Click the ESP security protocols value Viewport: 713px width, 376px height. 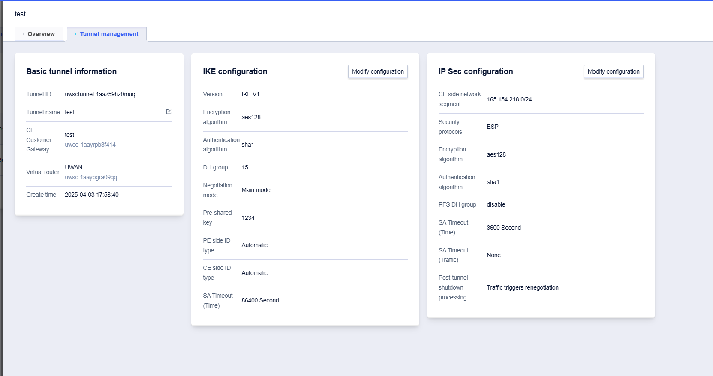click(492, 127)
